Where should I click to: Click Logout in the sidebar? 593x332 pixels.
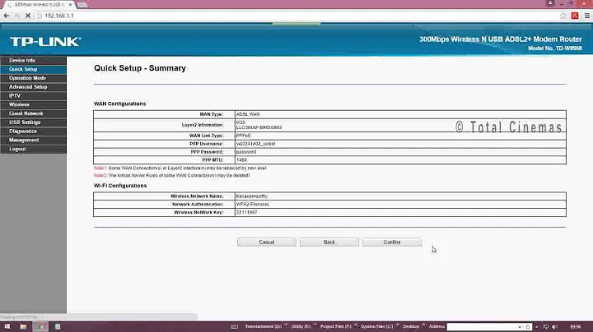coord(33,149)
